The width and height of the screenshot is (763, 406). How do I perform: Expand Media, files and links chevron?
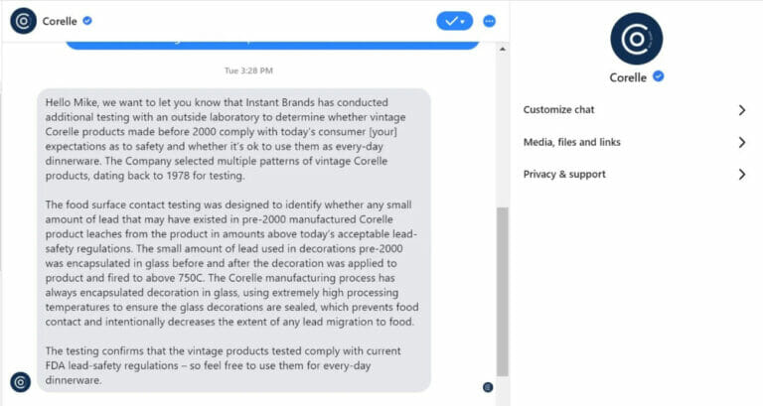[x=741, y=142]
